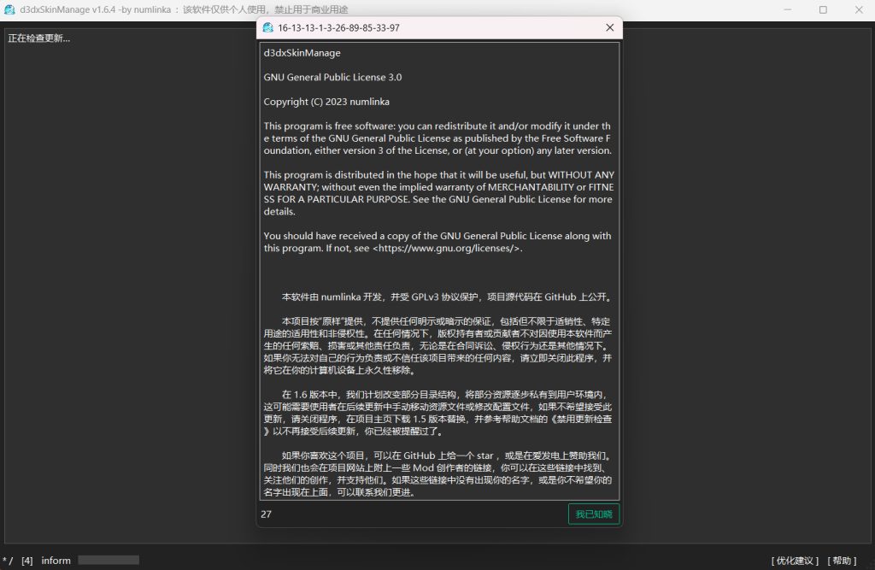The image size is (875, 570).
Task: Click the 'd3dxSkinManage' heading in license text
Action: click(x=302, y=53)
